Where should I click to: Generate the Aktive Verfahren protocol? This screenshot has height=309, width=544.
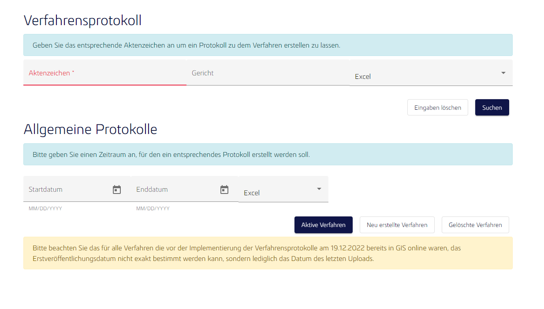tap(324, 225)
